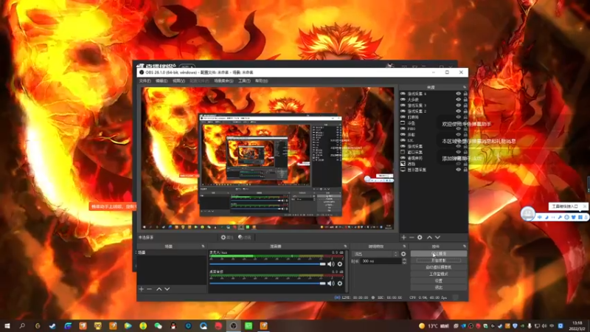
Task: Select the 显示器采集 source row
Action: [434, 170]
